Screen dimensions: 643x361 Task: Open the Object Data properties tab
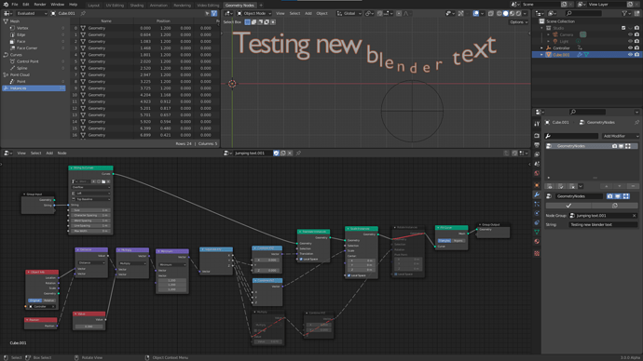point(537,232)
